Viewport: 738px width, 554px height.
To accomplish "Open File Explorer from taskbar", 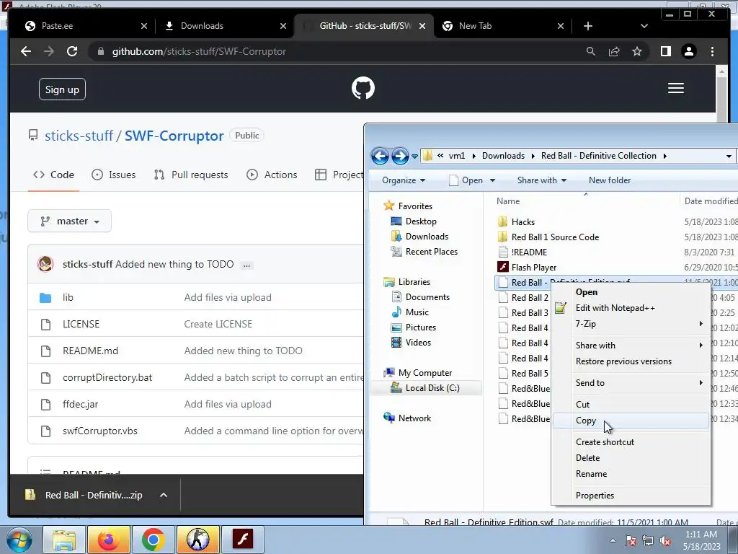I will [63, 540].
